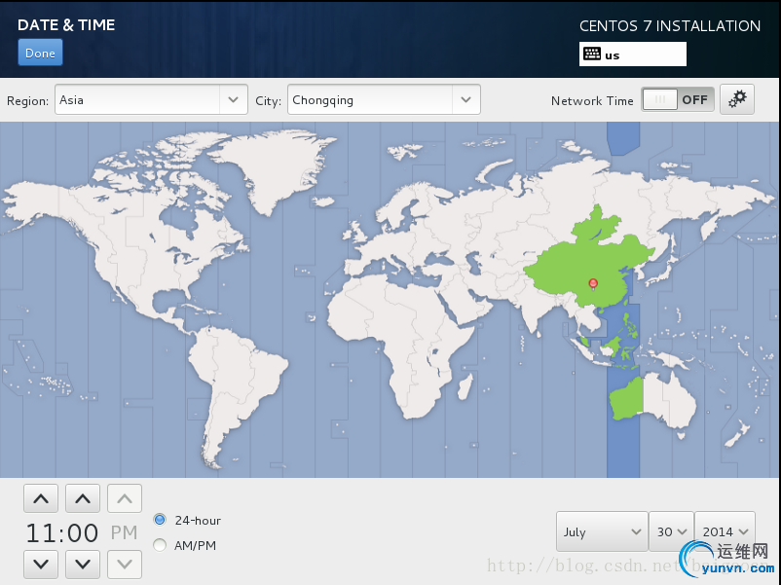The image size is (781, 585).
Task: Click Western Australia highlighted on map
Action: (x=626, y=399)
